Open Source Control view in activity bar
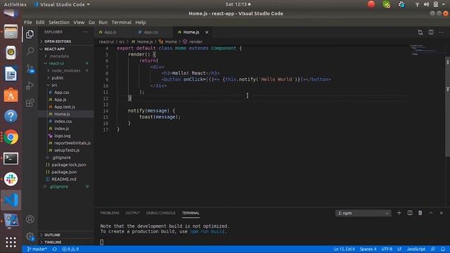The width and height of the screenshot is (450, 253). coord(30,69)
